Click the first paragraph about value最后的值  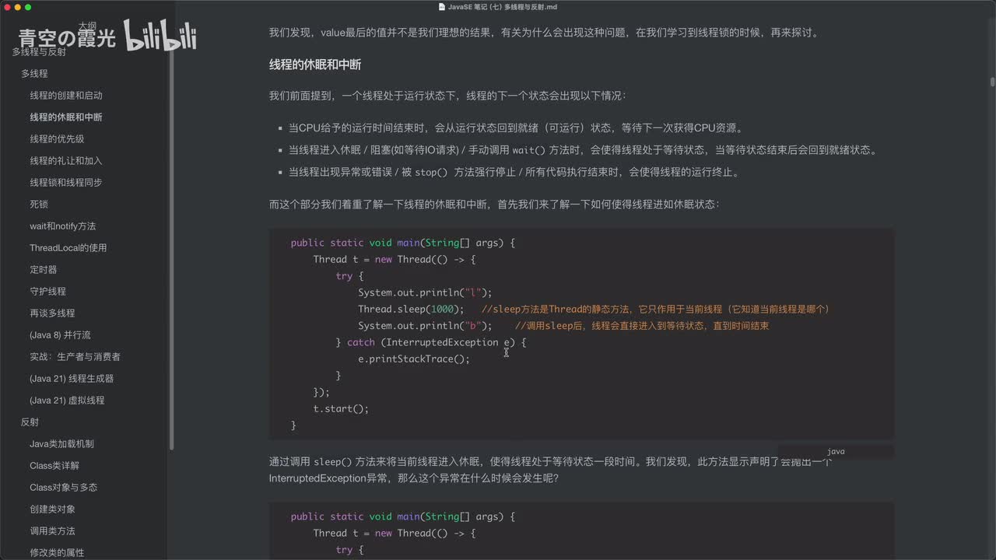[543, 33]
